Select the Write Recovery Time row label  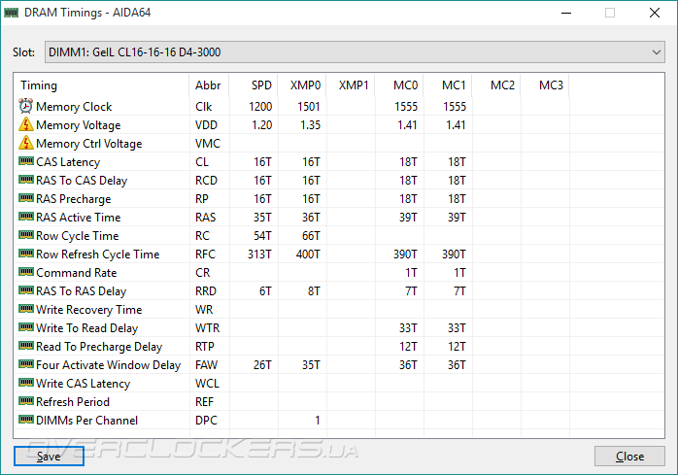[89, 310]
